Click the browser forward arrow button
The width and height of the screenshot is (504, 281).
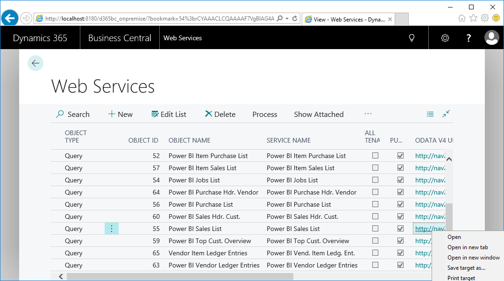[x=26, y=18]
